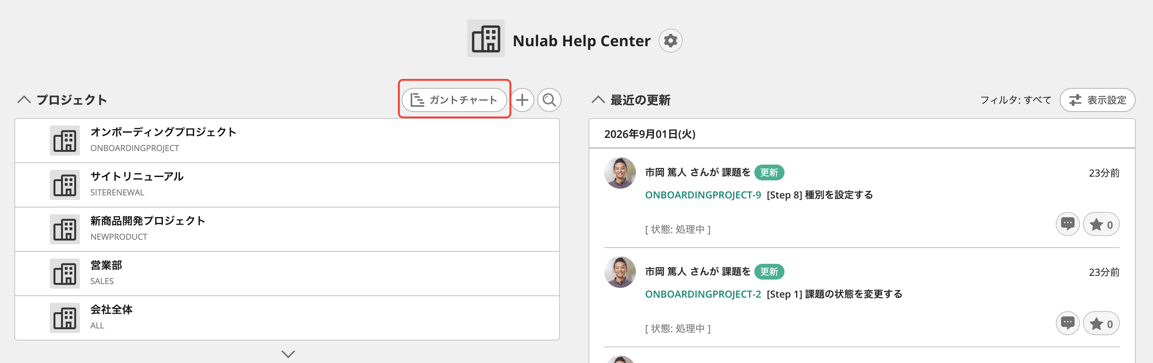1153x363 pixels.
Task: Star the ONBOARDINGPROJECT-2 update
Action: [x=1101, y=323]
